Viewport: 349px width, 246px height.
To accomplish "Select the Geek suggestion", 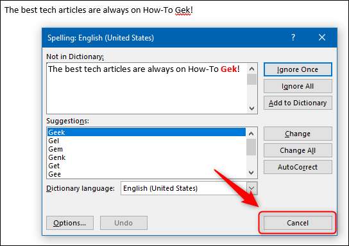I will tap(146, 132).
